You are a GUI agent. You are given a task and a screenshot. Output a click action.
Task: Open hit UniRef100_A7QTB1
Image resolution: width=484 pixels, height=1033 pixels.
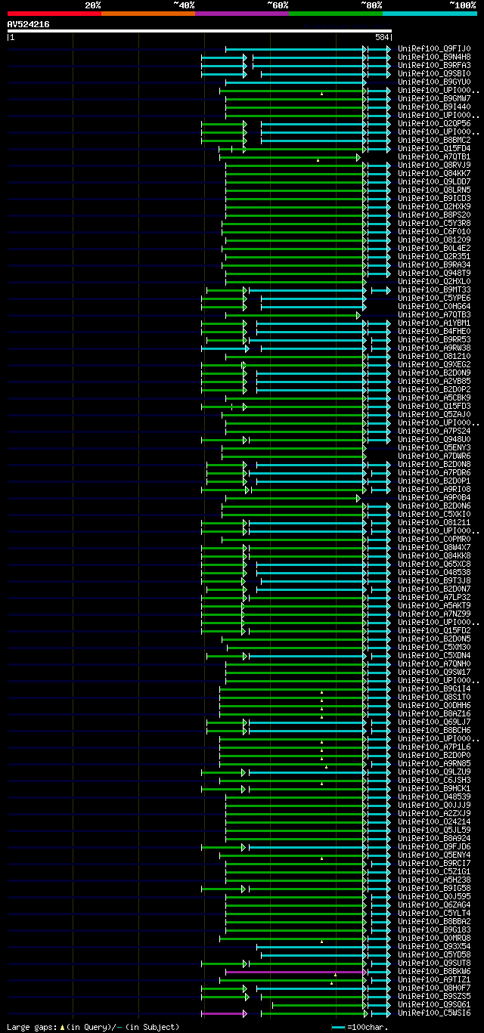[433, 156]
